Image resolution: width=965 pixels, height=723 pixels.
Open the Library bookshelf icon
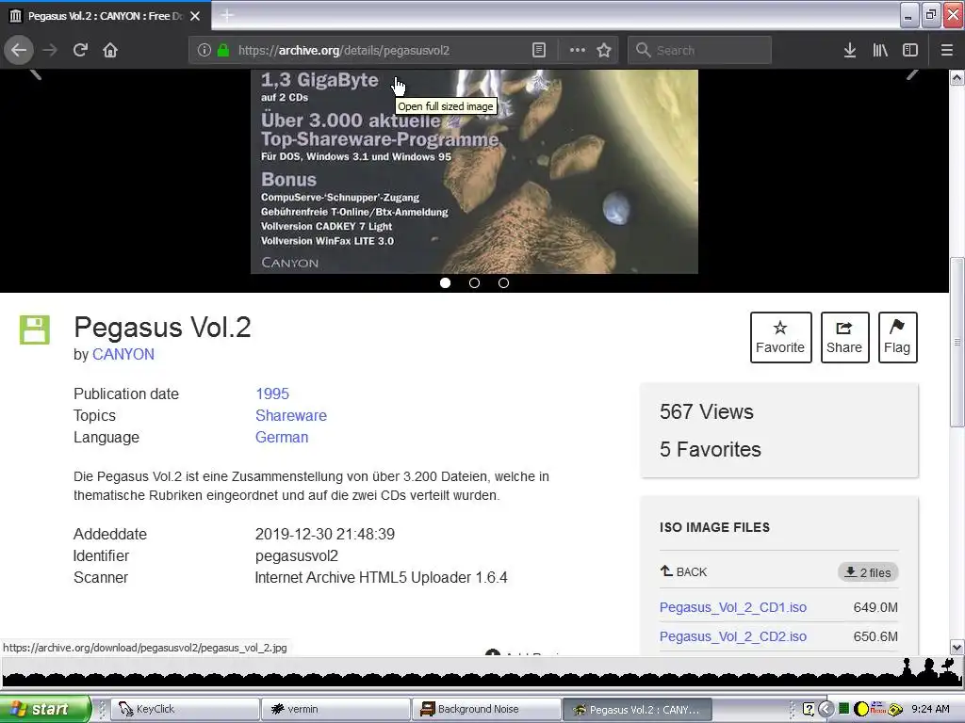[880, 50]
